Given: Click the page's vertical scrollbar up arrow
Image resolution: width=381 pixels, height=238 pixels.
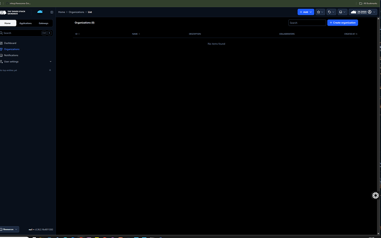Looking at the screenshot, I should 379,18.
